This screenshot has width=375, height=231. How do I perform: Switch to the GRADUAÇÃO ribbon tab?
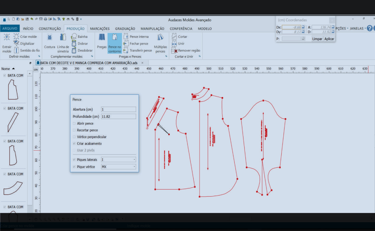coord(125,29)
